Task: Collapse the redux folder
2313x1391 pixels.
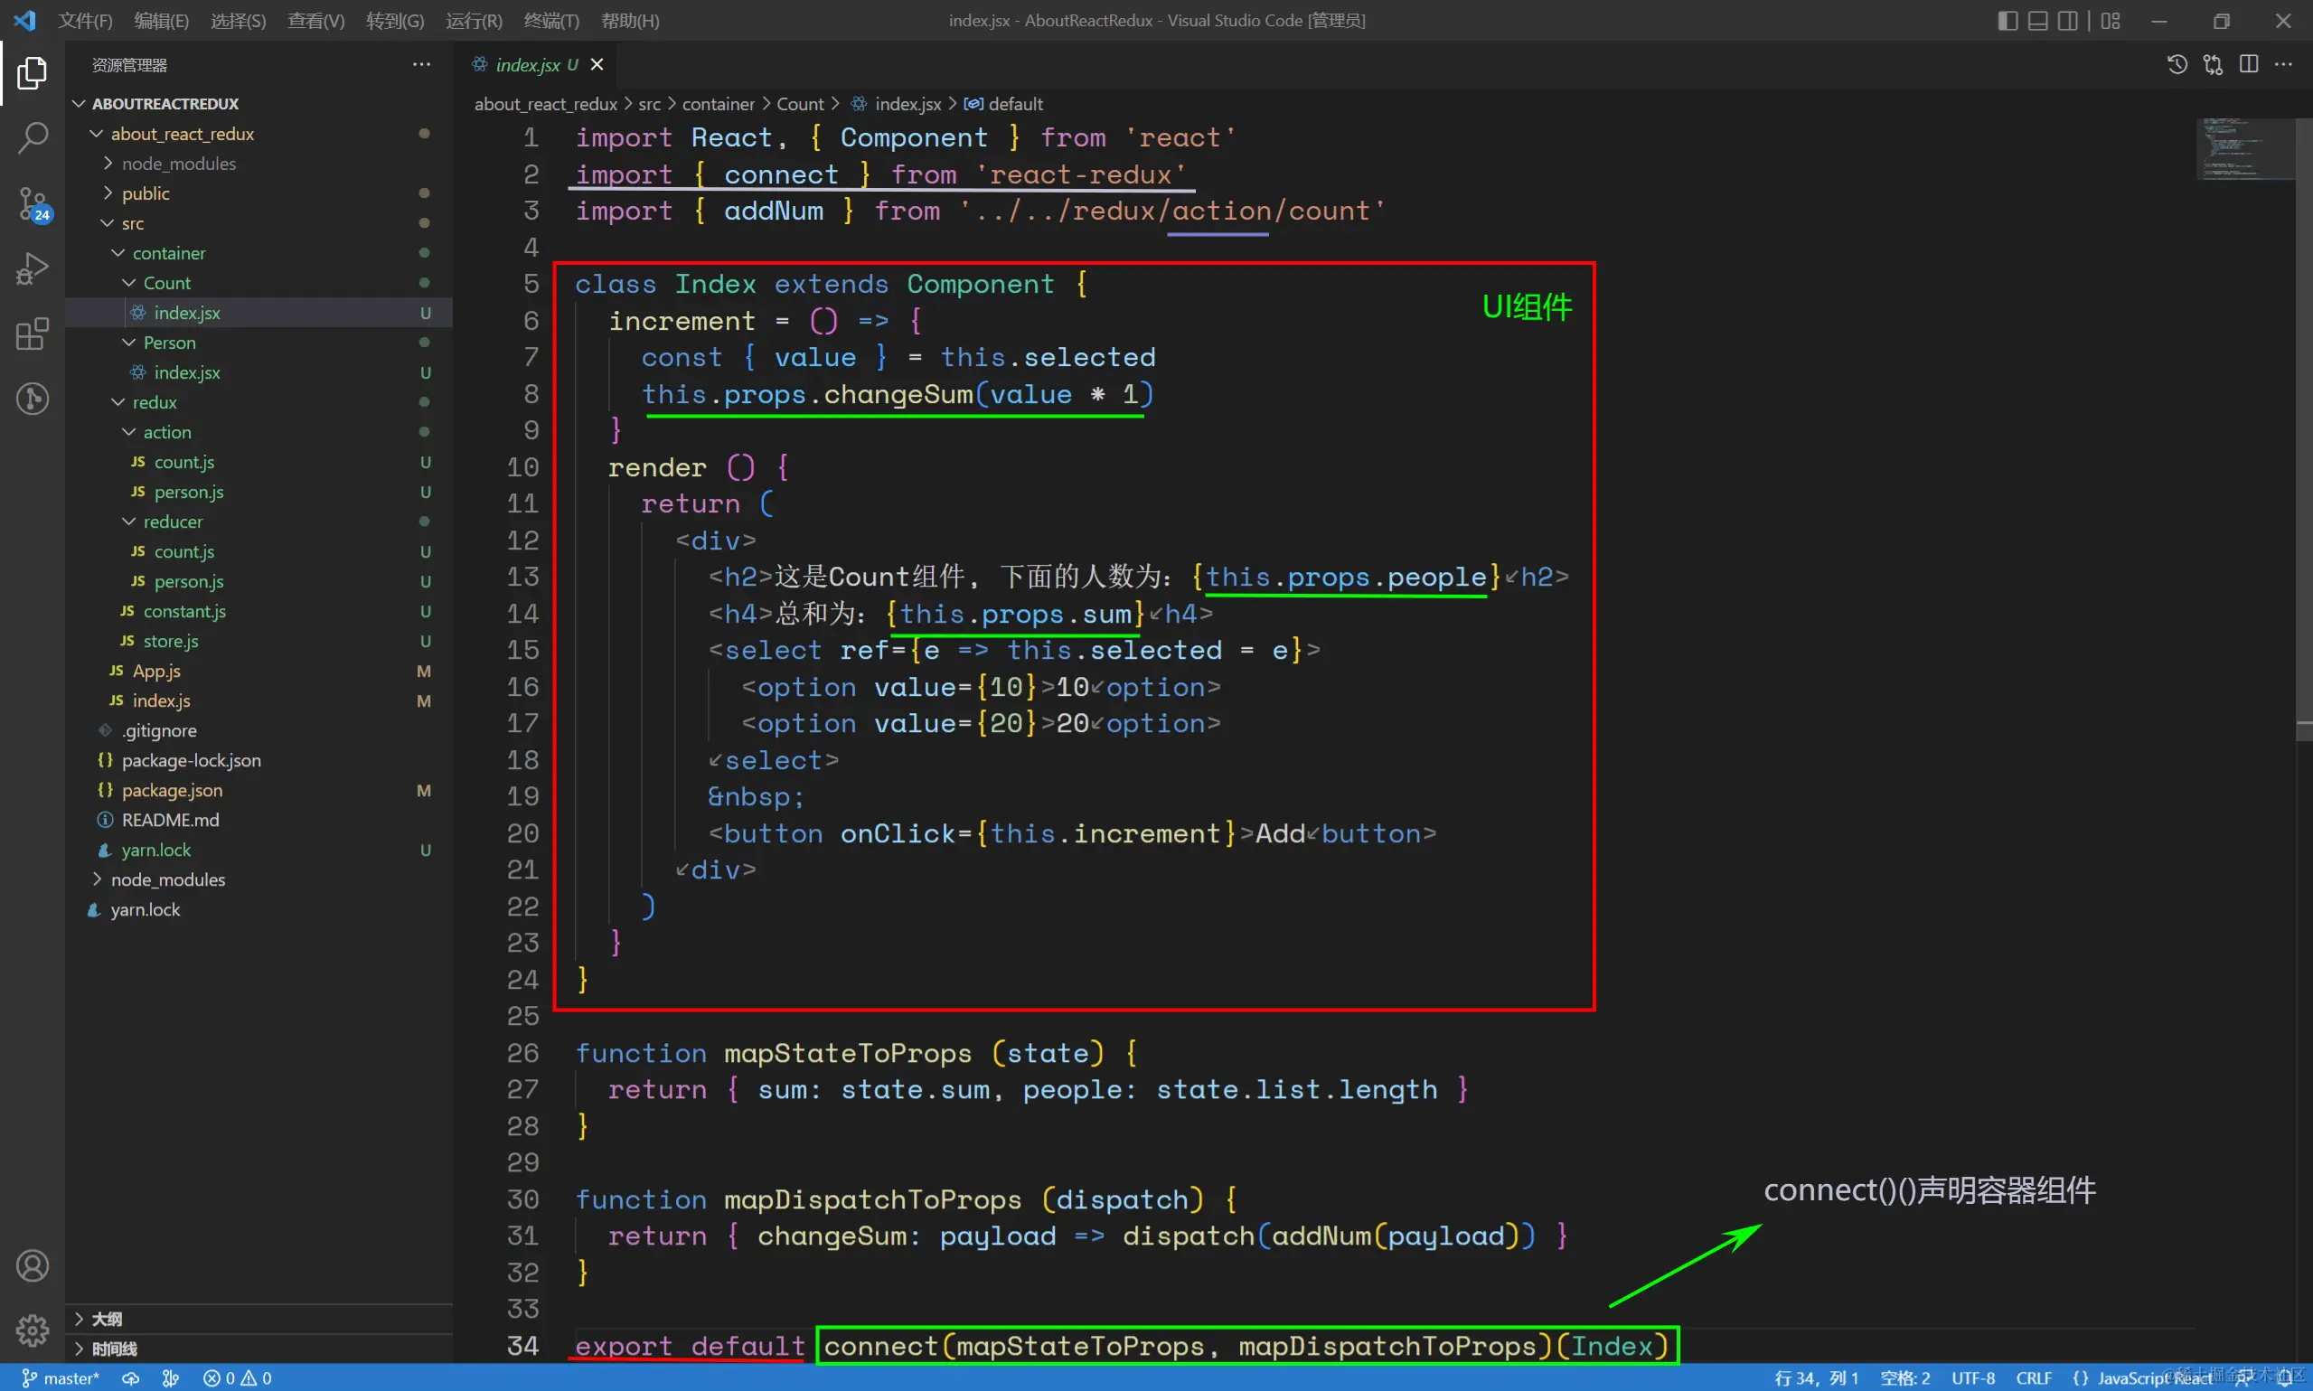Action: [154, 402]
